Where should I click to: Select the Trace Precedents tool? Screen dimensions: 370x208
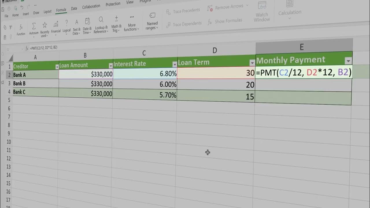point(183,10)
